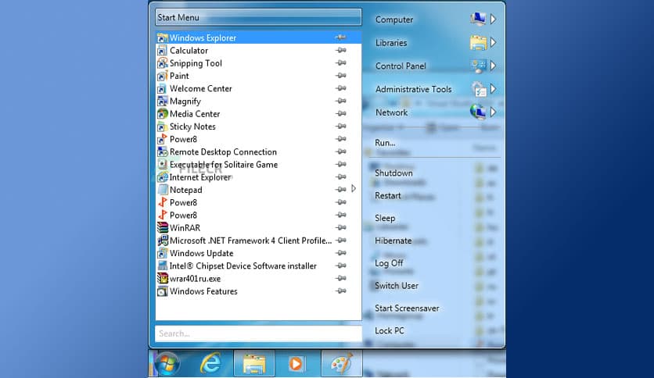The image size is (654, 378).
Task: Click Switch User
Action: coord(397,286)
